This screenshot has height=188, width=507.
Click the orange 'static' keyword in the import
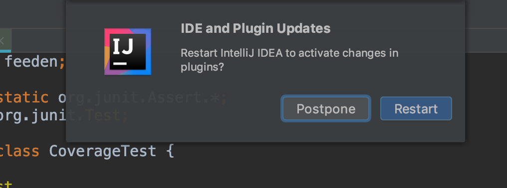pos(24,97)
